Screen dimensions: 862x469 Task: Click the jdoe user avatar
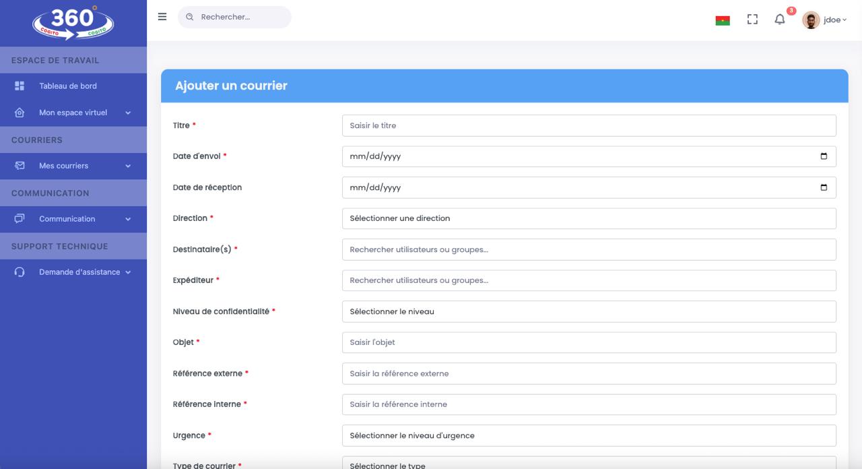tap(811, 20)
